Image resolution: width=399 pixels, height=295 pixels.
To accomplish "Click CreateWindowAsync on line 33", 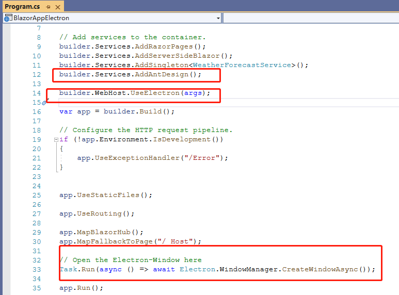I will (320, 269).
